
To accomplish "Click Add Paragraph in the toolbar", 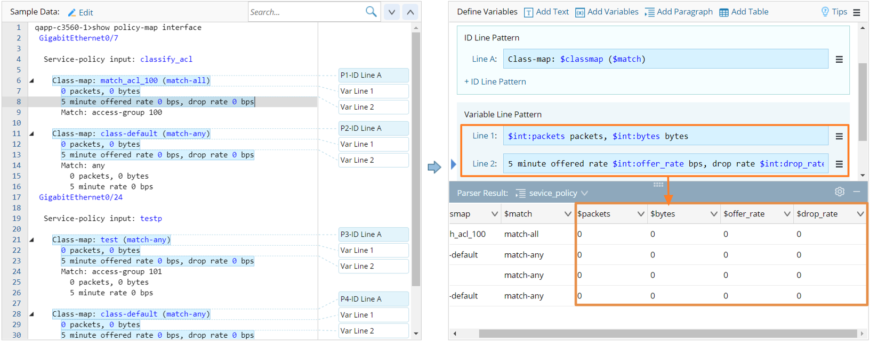I will point(679,12).
